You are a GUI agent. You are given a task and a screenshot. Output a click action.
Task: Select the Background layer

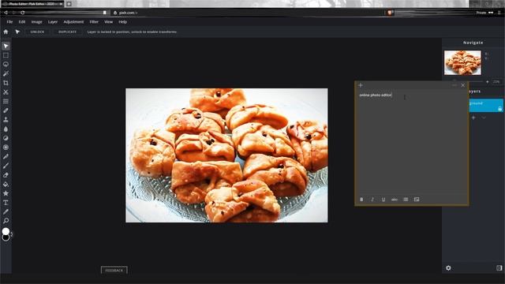point(486,105)
